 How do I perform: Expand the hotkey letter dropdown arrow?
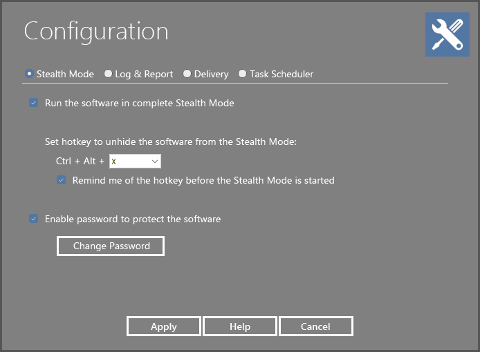(x=155, y=161)
